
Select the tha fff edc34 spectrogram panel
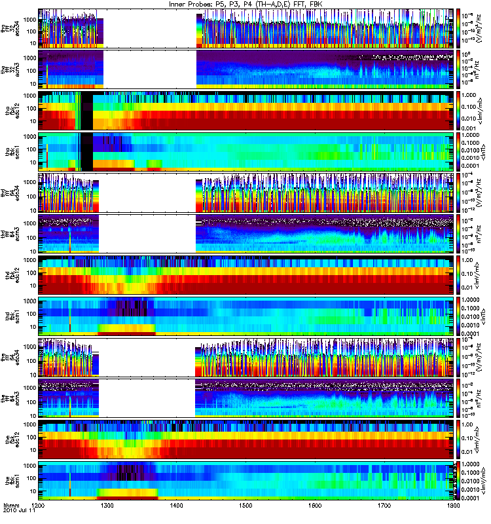(246, 28)
